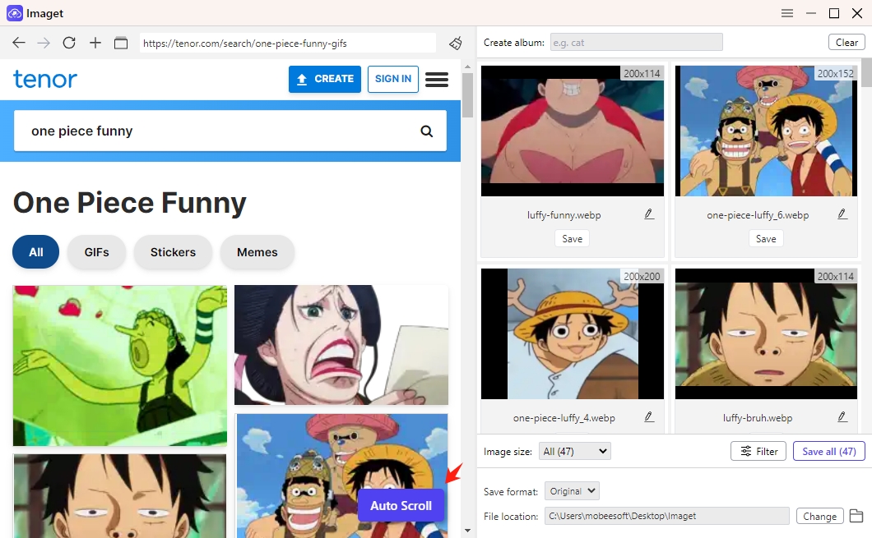Switch to the GIFs tab
Image resolution: width=872 pixels, height=538 pixels.
tap(97, 252)
